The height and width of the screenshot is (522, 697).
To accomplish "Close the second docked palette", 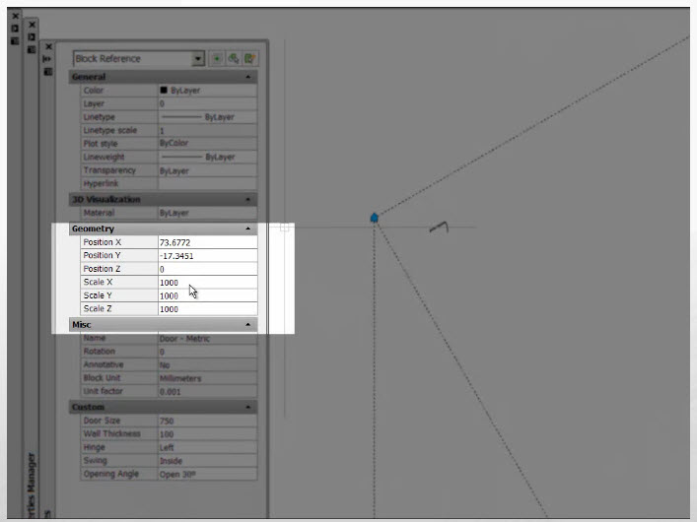I will coord(32,25).
